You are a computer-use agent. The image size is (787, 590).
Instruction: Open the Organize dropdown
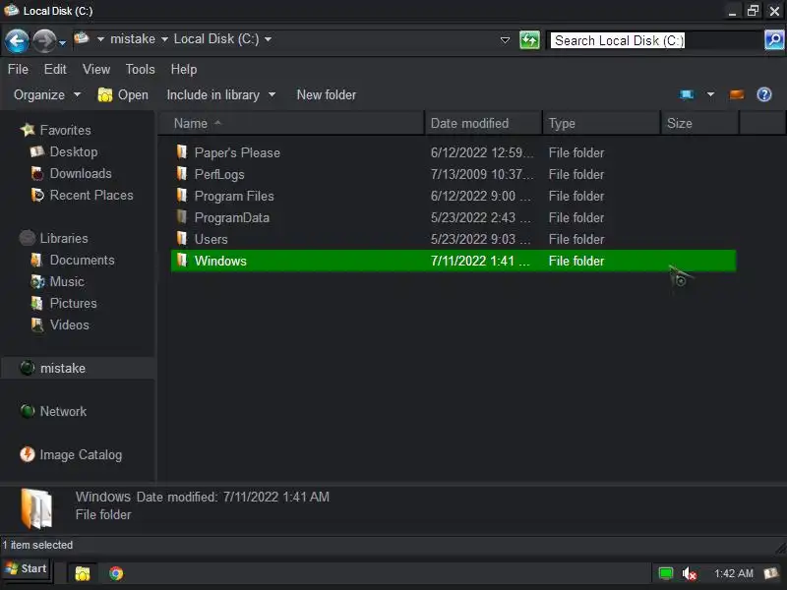click(x=46, y=94)
